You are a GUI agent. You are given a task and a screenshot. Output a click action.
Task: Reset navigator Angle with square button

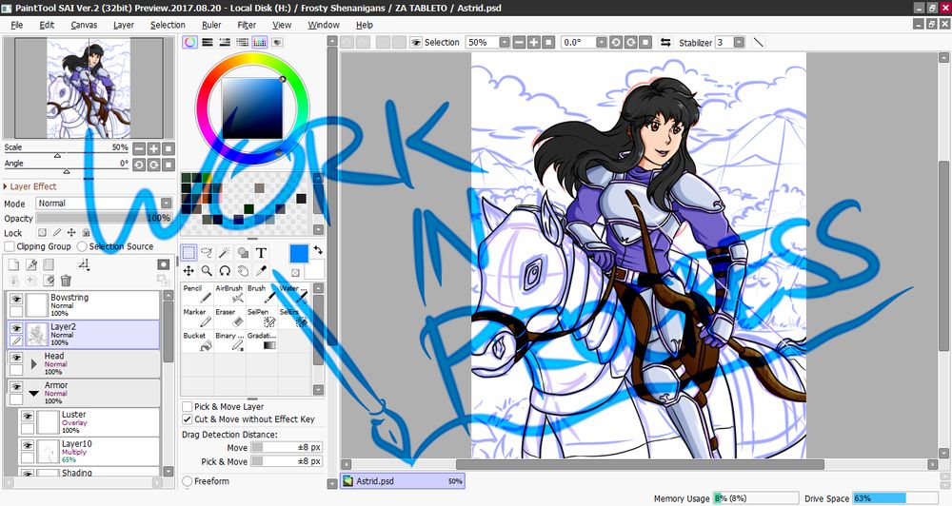[x=169, y=165]
